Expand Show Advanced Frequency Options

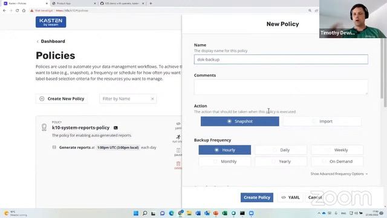coord(339,174)
